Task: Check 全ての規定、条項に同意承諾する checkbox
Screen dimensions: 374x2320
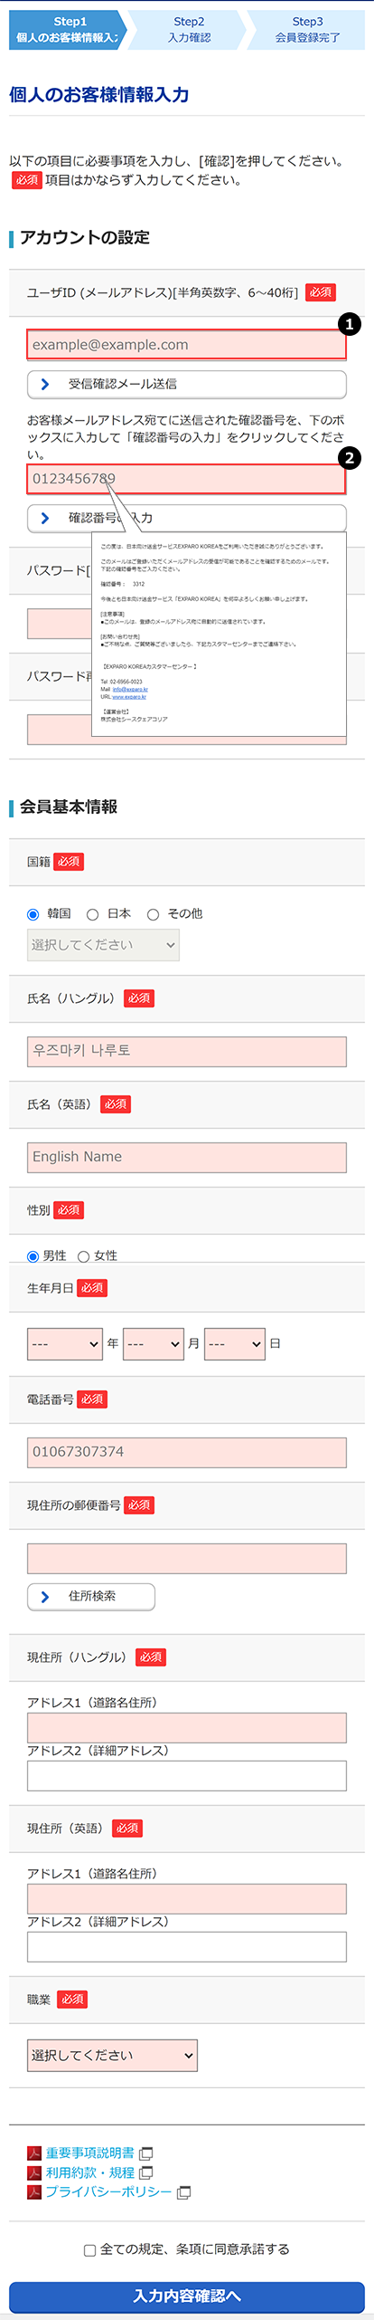Action: (89, 2249)
